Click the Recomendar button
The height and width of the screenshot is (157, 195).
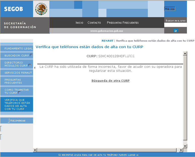tap(17, 120)
